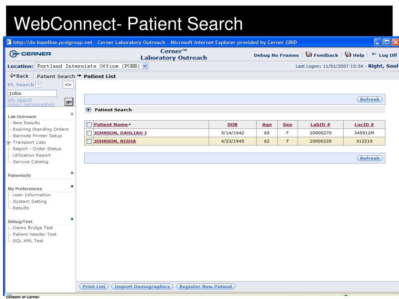Check the select-all checkbox in table header
Viewport: 399px width, 299px height.
tap(89, 125)
